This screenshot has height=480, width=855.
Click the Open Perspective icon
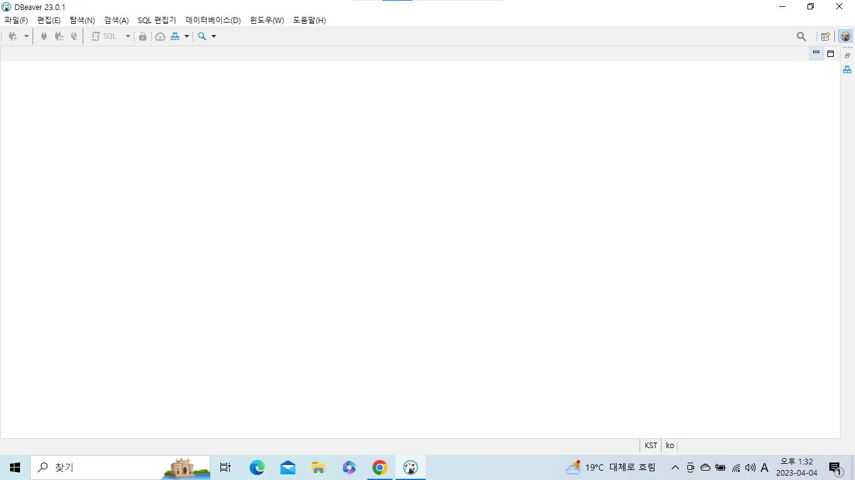pyautogui.click(x=826, y=36)
